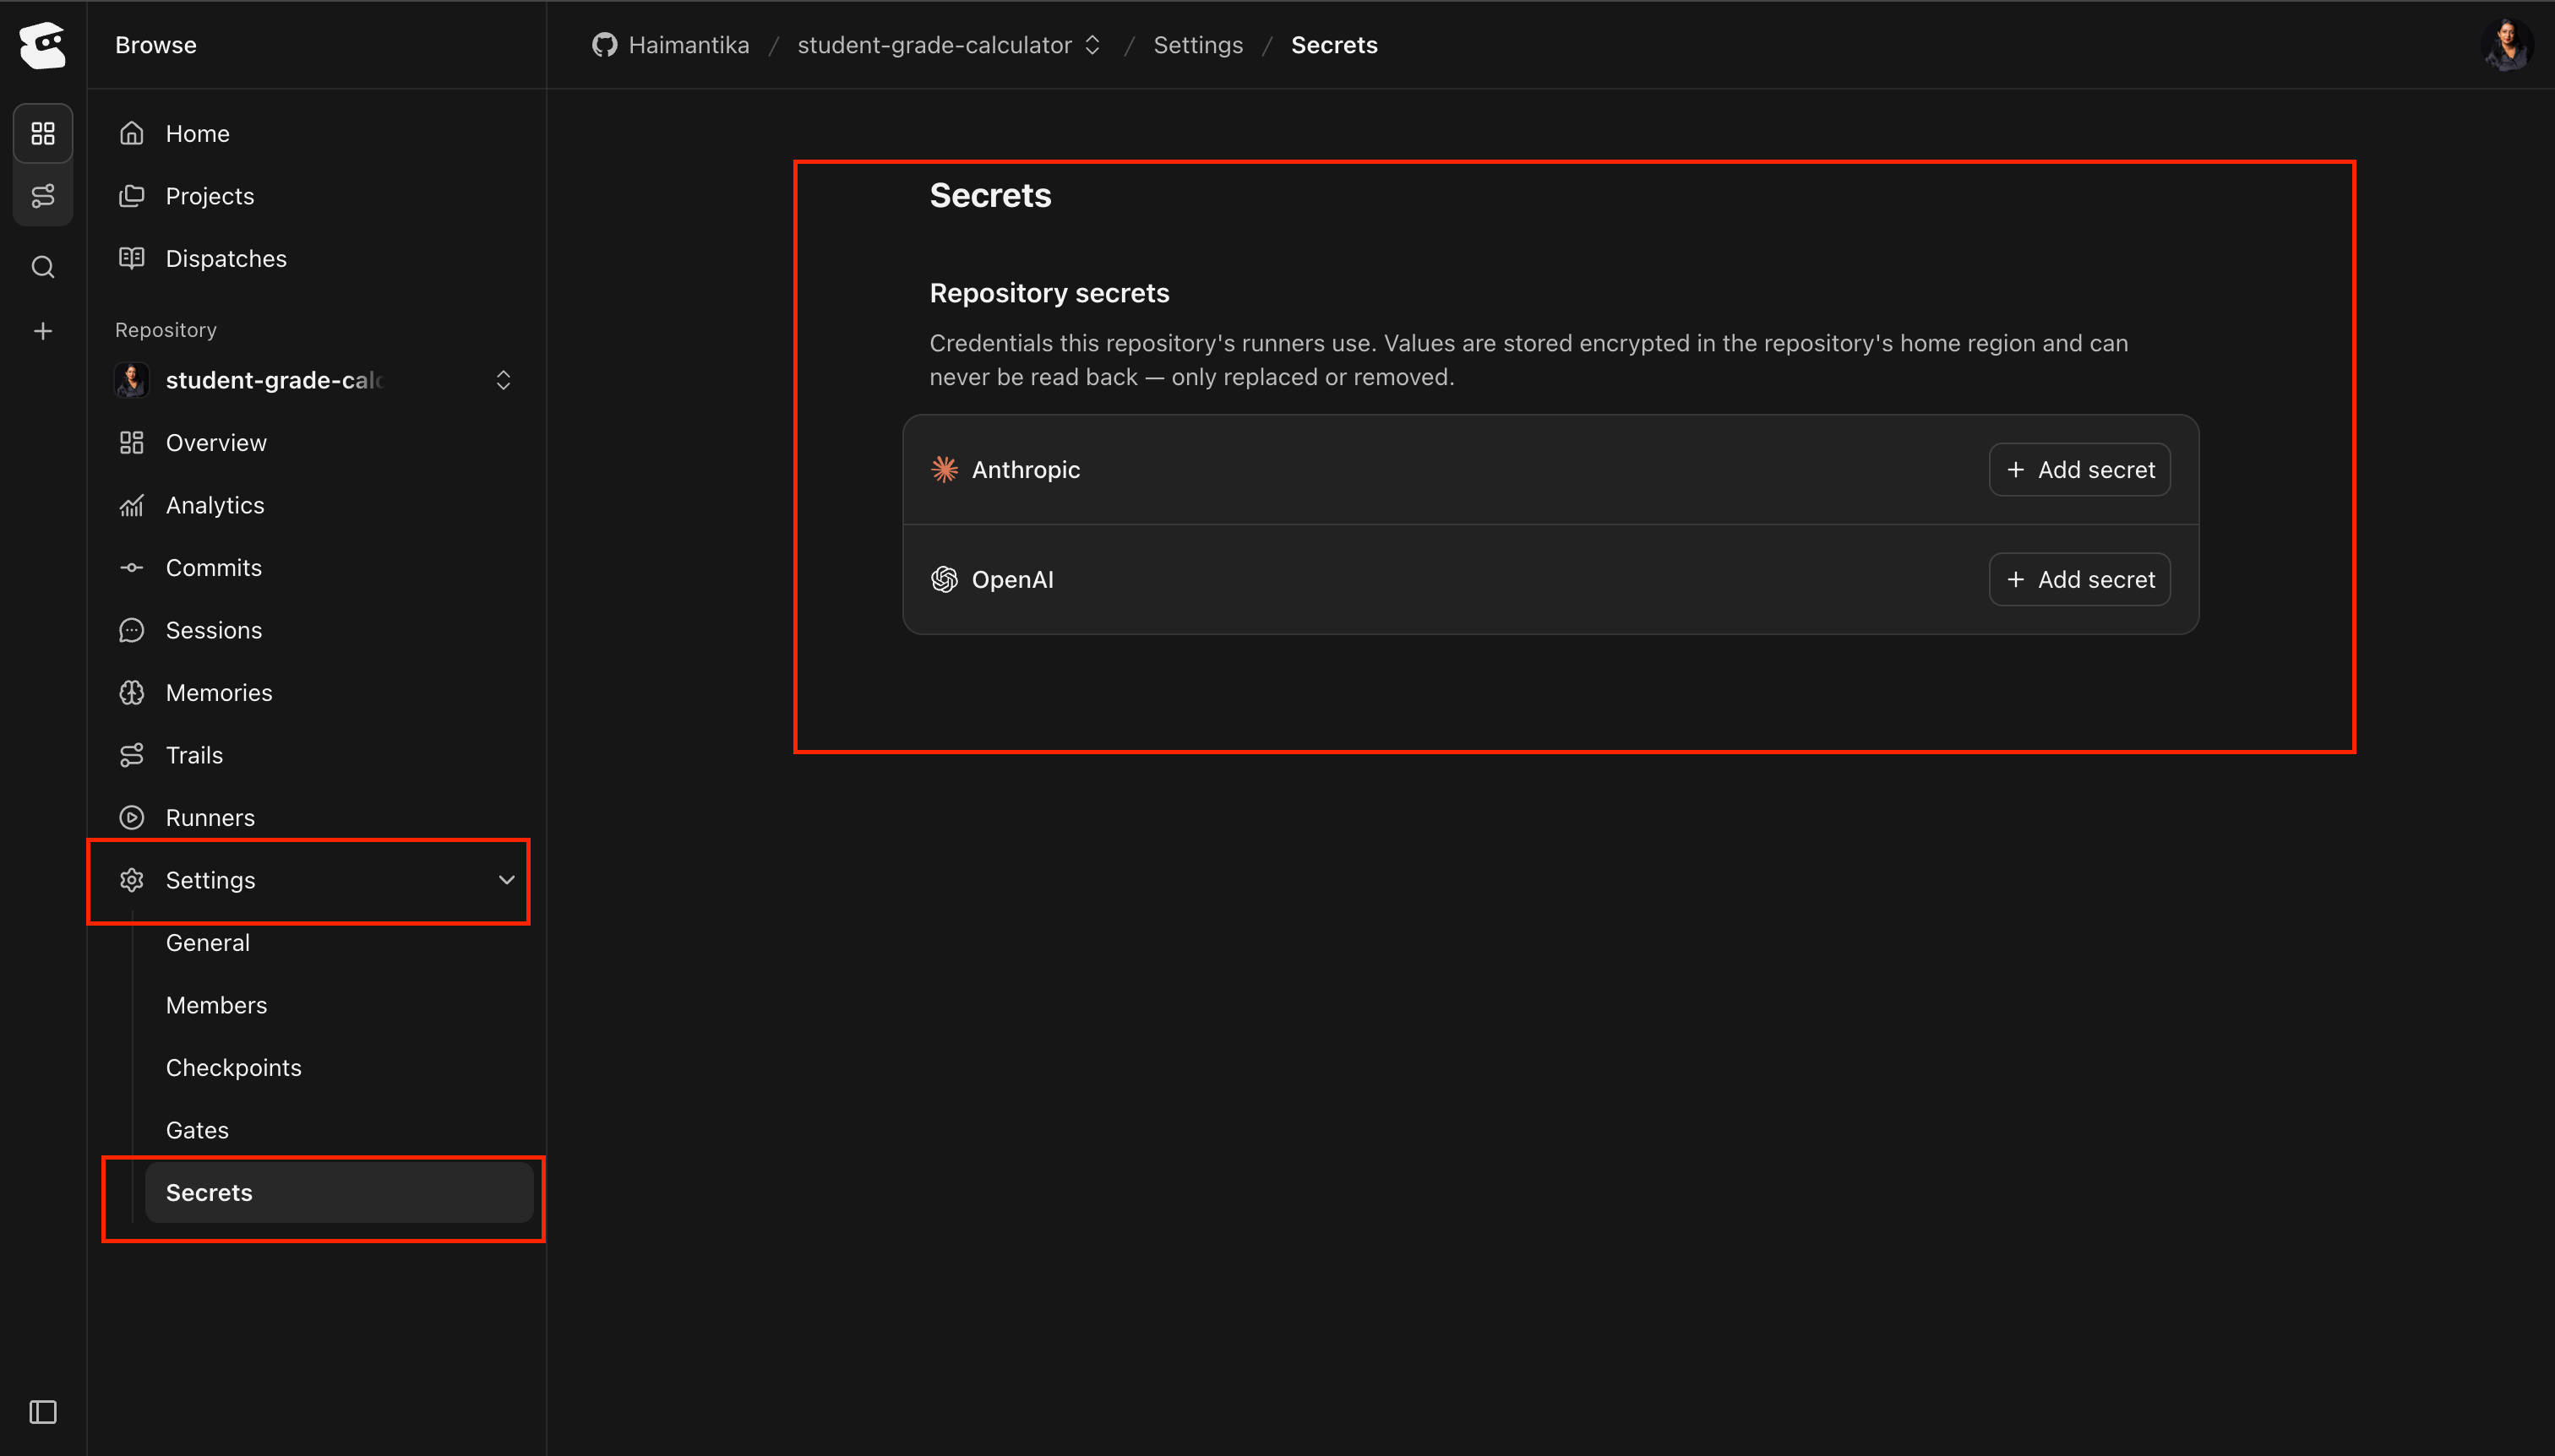Open the Browse grid icon in rail

(43, 133)
